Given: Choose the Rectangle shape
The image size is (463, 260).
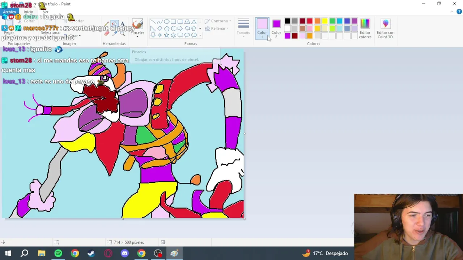Looking at the screenshot, I should [173, 22].
